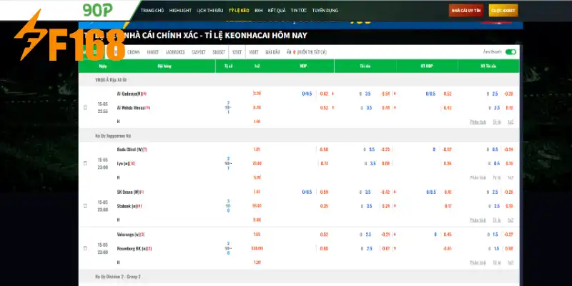This screenshot has width=572, height=286.
Task: Click the Lyn (w) team name
Action: 124,164
